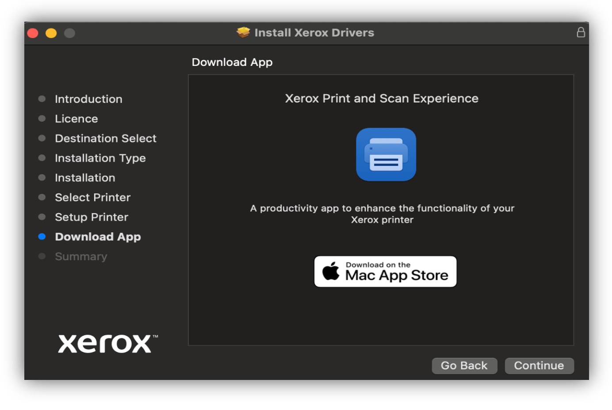Click the Continue button

click(539, 365)
